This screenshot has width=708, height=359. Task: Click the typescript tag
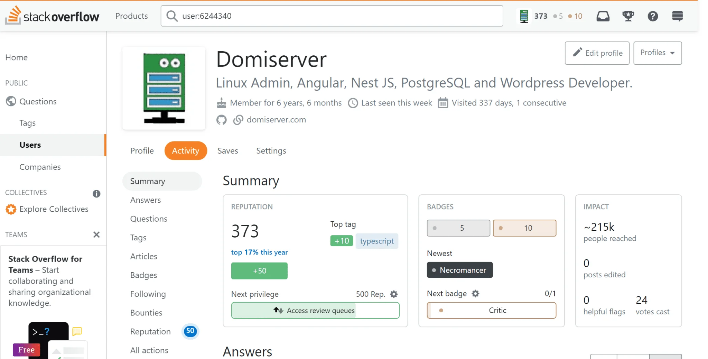376,241
